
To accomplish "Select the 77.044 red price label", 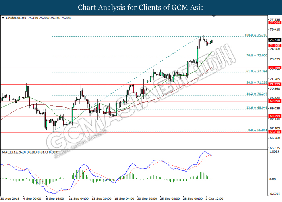I will click(x=275, y=23).
